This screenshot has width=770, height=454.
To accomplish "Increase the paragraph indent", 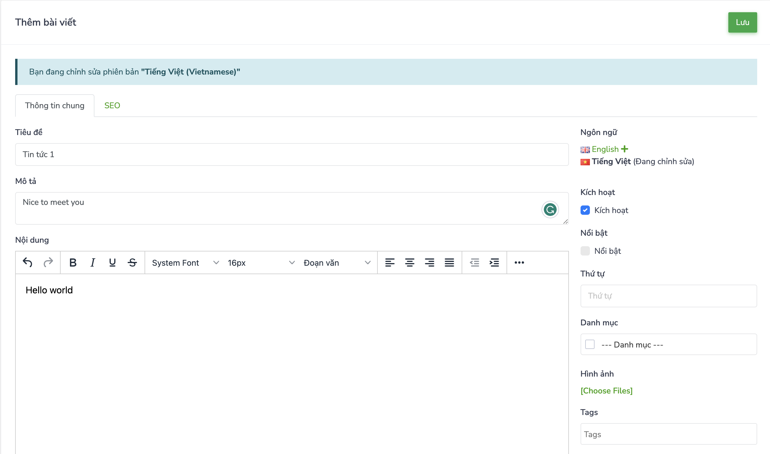I will (x=494, y=263).
